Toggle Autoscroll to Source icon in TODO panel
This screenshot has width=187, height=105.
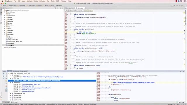6,78
